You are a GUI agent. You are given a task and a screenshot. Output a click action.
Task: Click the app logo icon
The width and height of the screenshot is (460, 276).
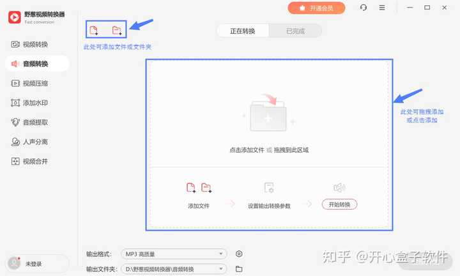(x=15, y=17)
